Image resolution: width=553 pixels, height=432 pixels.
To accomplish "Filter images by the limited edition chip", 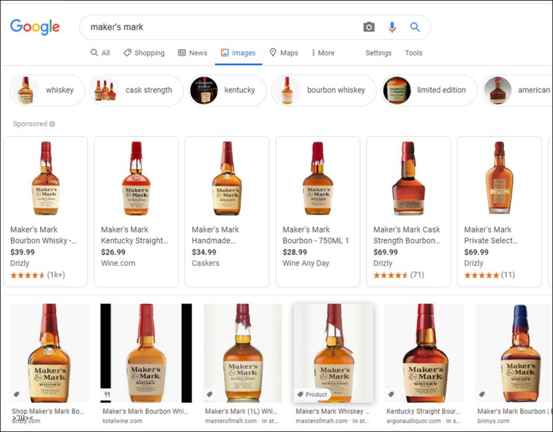I will [x=429, y=90].
